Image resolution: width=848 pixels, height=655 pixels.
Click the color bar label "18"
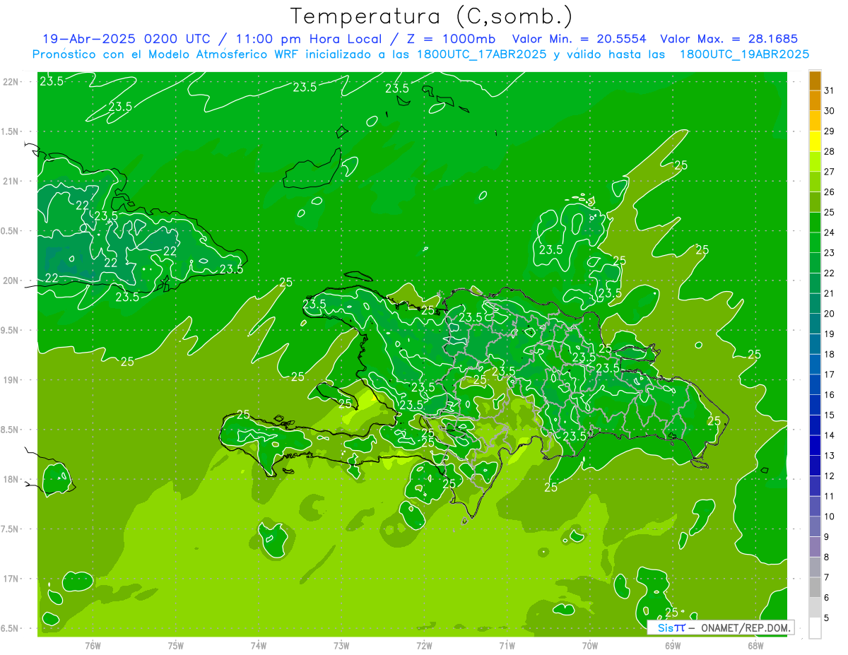[830, 354]
